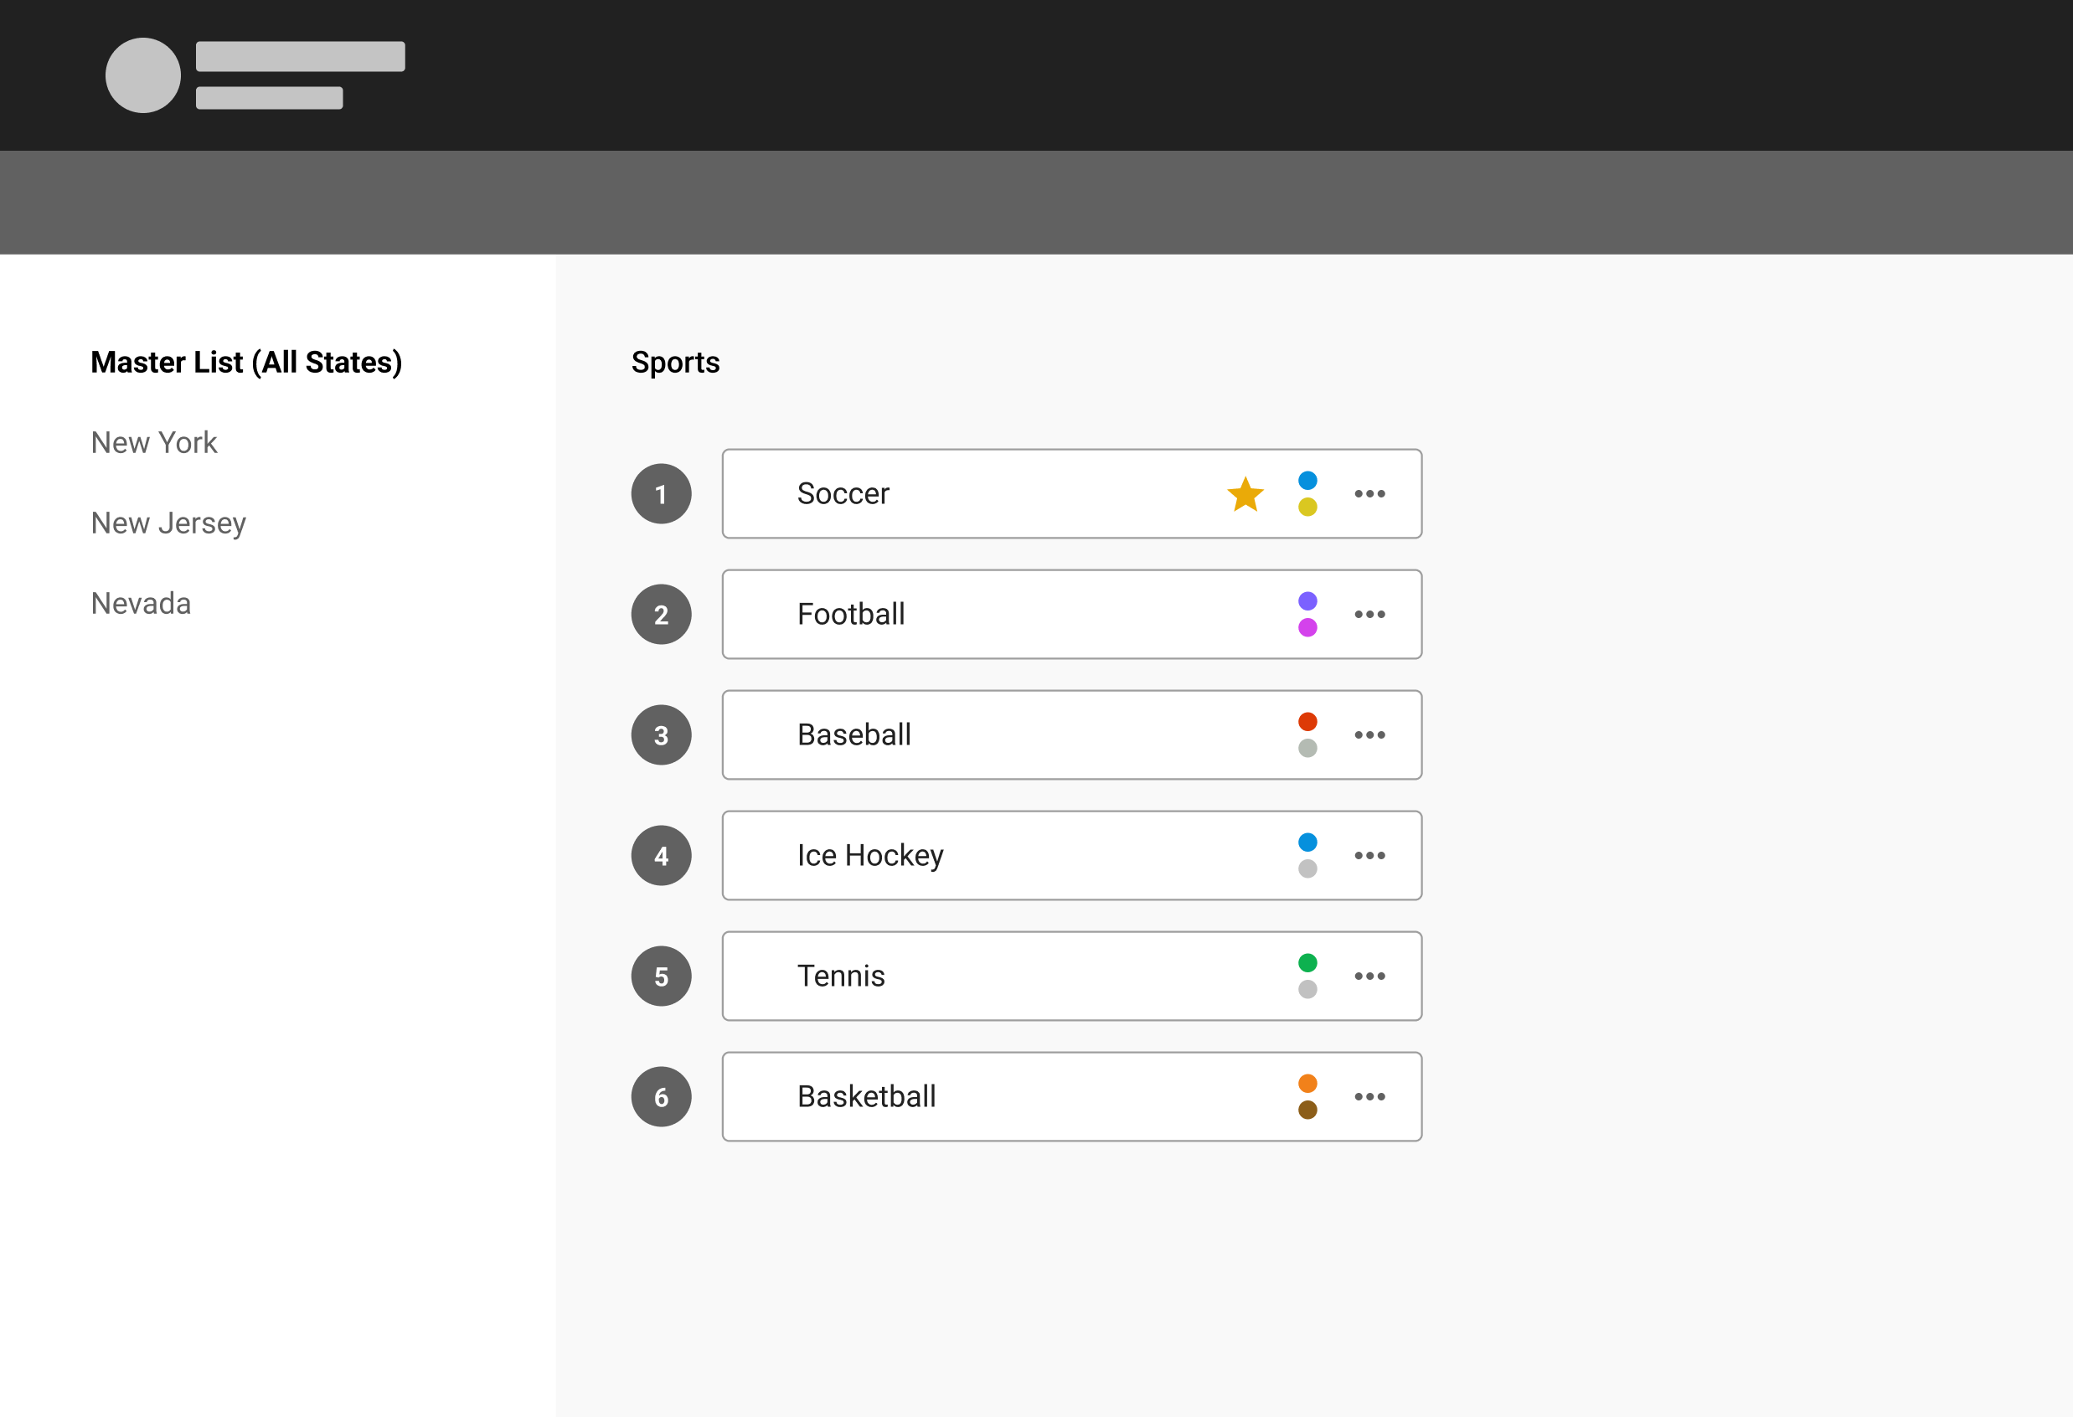This screenshot has height=1417, width=2073.
Task: Click the Sports section heading
Action: (675, 362)
